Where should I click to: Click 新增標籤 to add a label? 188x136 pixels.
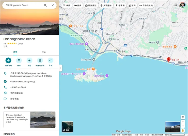point(14,99)
